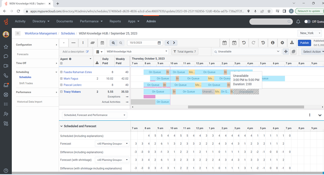324x175 pixels.
Task: Click the edit description pencil icon
Action: (88, 52)
